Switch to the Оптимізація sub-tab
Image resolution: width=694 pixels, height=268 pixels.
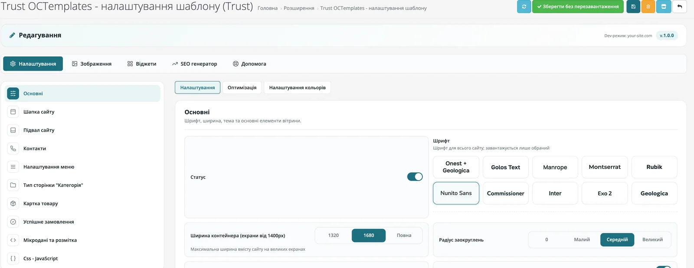242,87
